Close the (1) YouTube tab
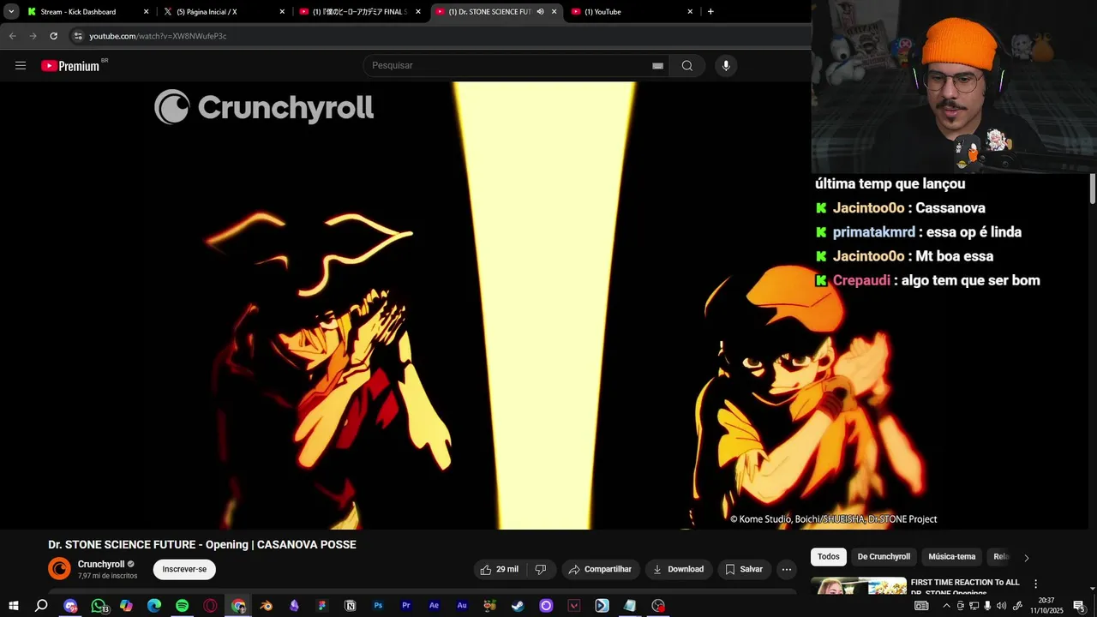 point(690,12)
